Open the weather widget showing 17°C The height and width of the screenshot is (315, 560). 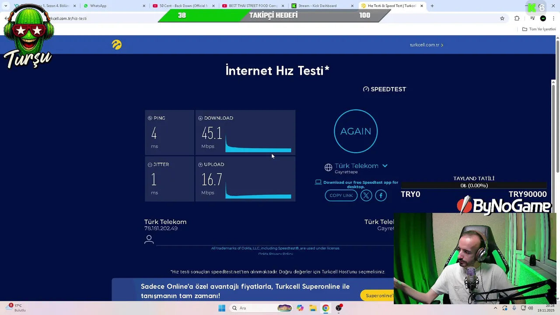click(17, 308)
